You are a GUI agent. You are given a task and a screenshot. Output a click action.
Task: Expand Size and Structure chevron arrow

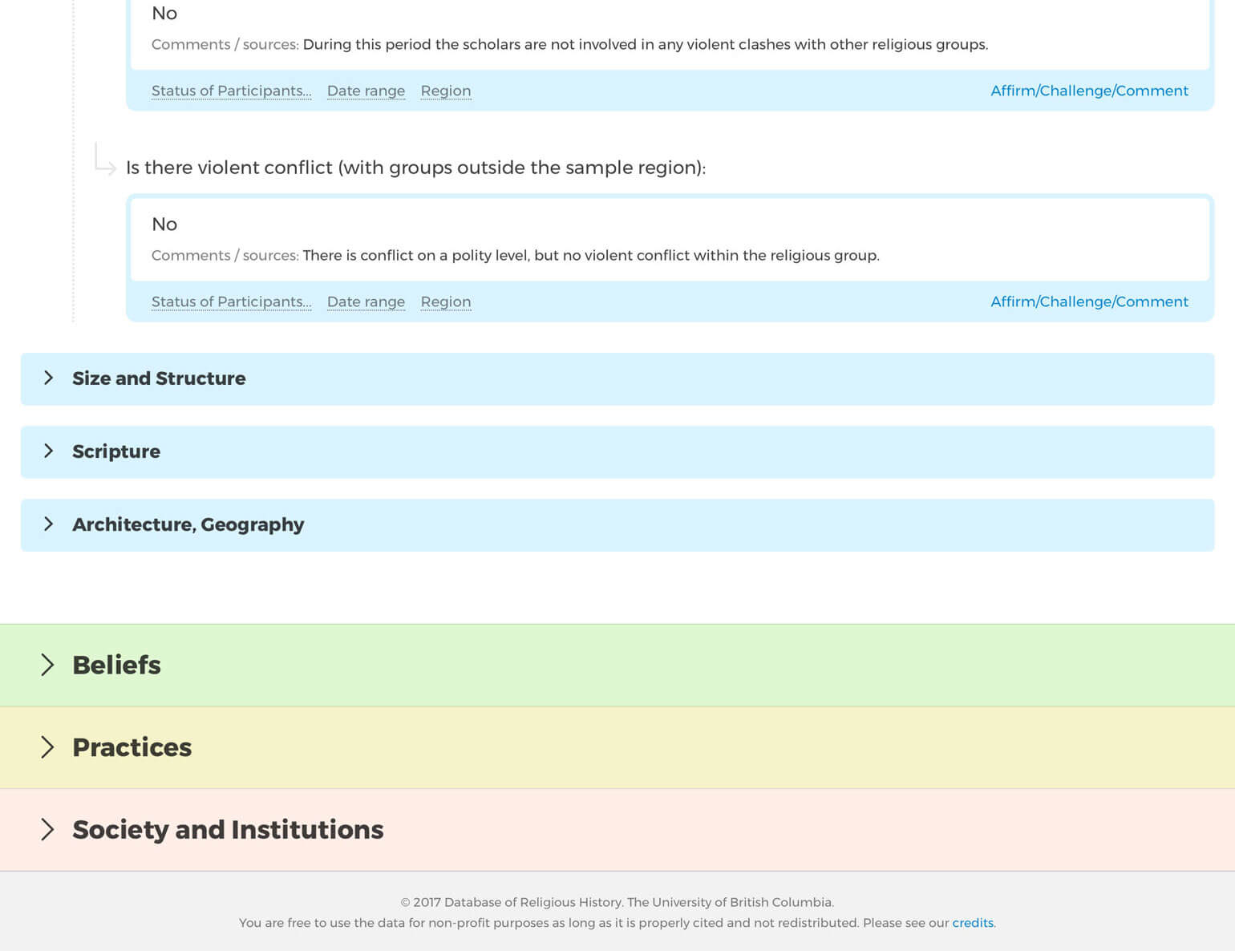[x=49, y=378]
